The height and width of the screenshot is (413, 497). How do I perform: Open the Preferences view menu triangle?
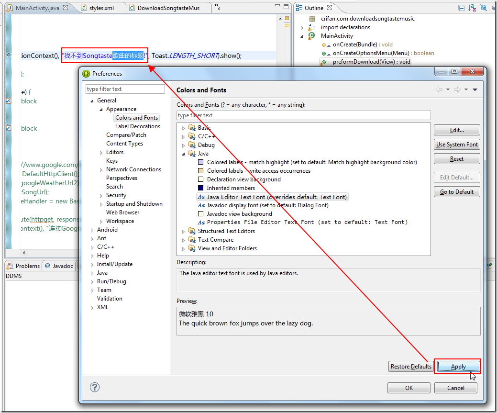coord(475,90)
